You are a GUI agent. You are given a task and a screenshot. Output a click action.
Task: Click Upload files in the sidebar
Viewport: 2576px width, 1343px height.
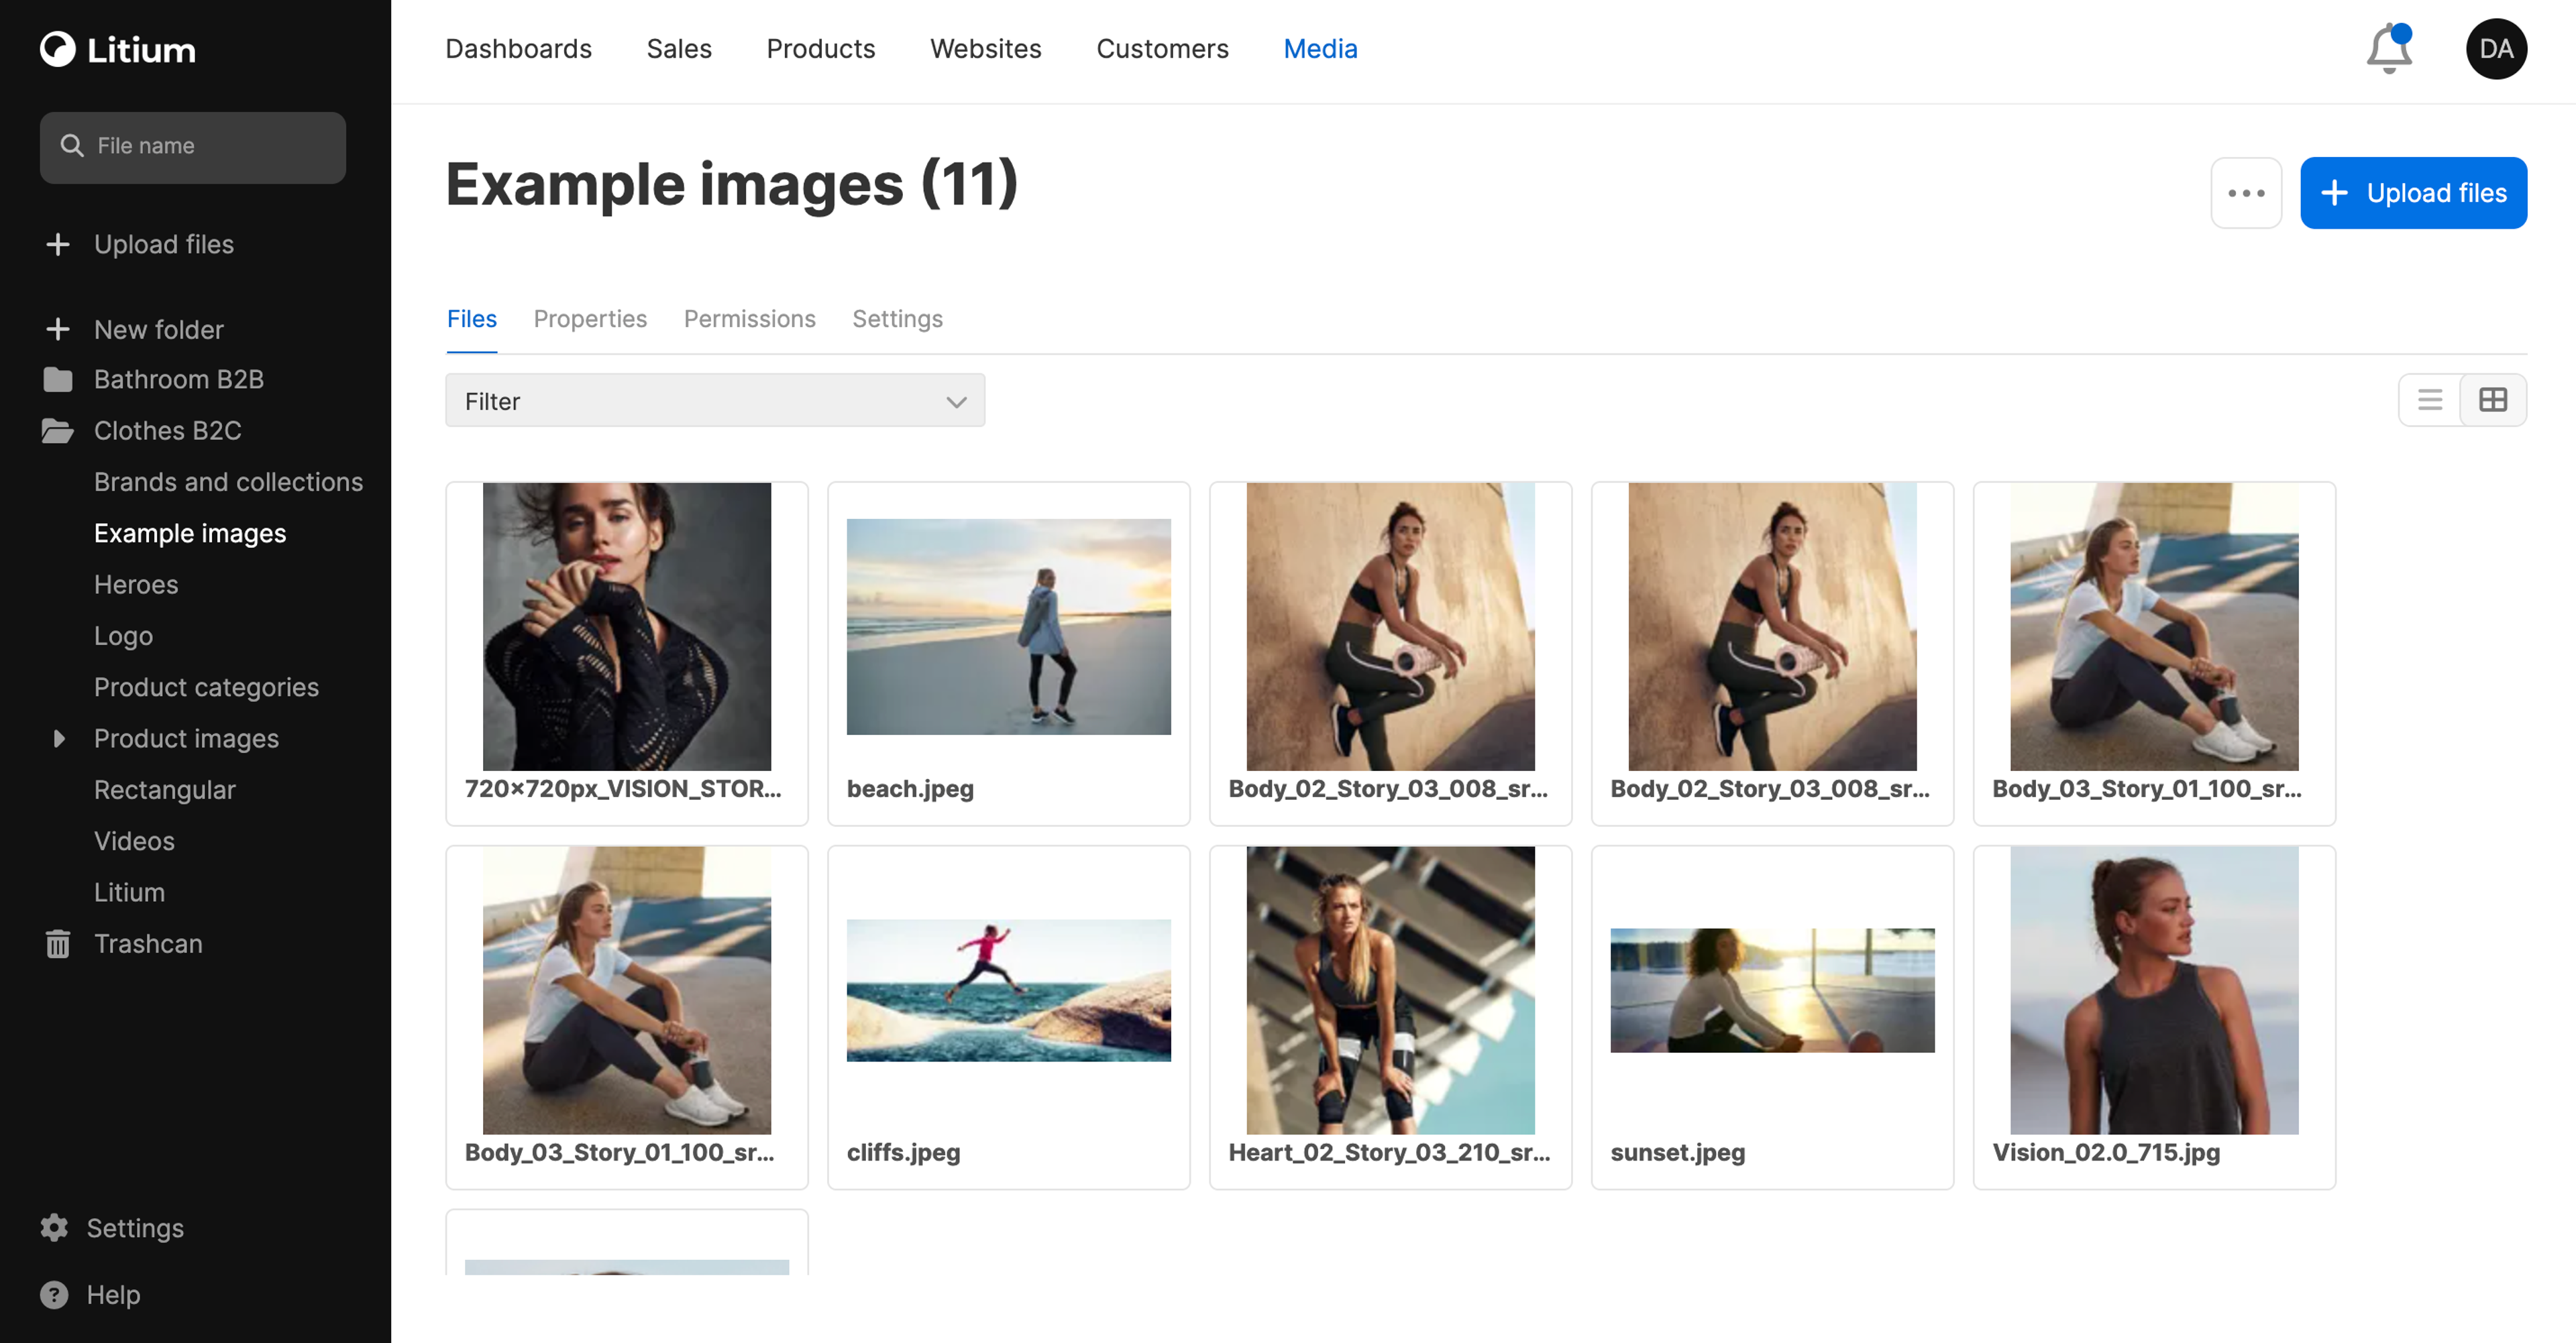pos(164,244)
